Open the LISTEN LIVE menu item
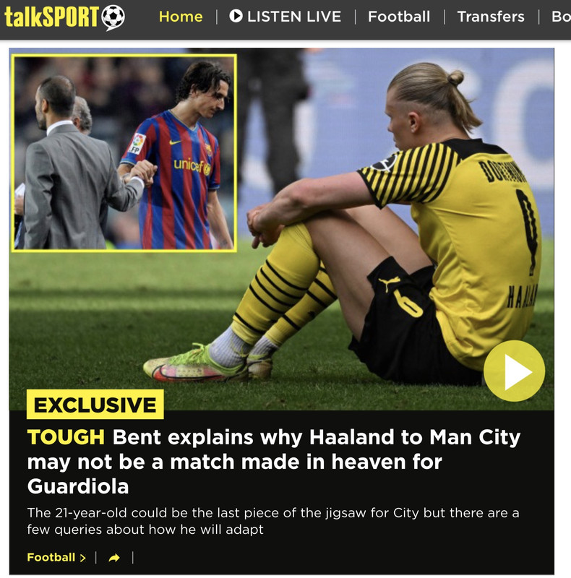 (x=285, y=17)
